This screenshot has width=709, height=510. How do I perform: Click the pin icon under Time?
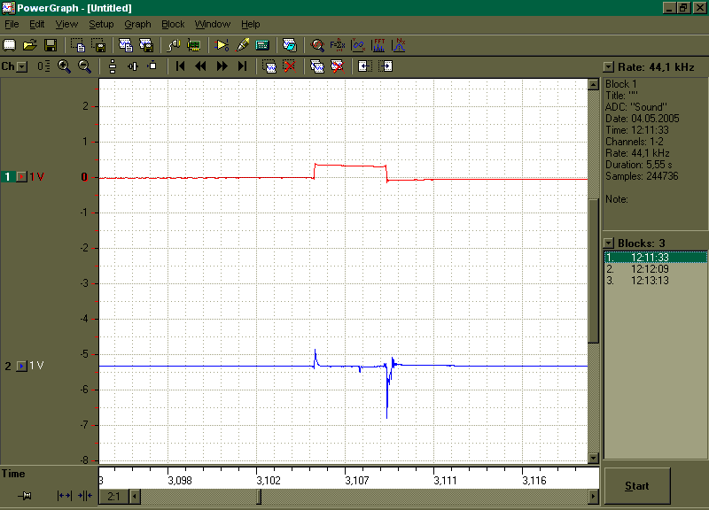click(26, 496)
